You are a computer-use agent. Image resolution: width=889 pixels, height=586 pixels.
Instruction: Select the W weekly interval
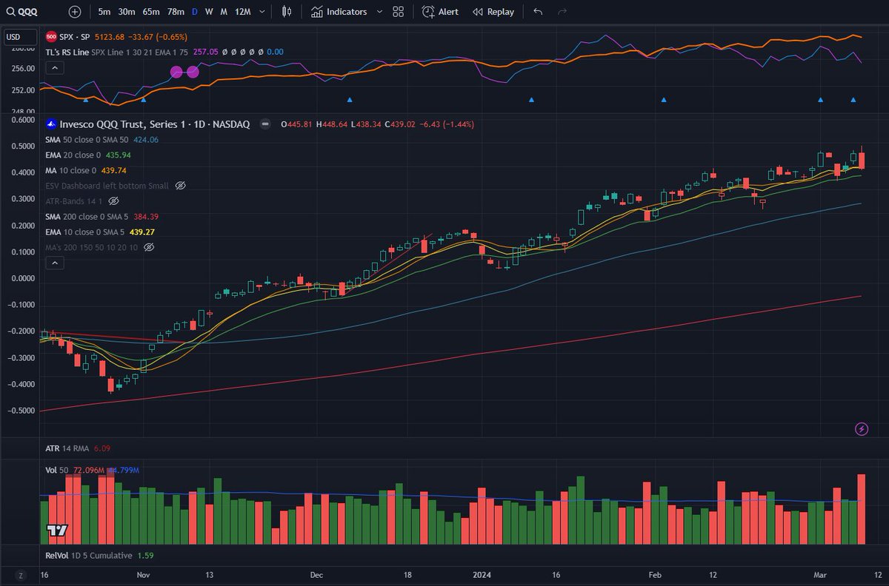click(x=209, y=12)
